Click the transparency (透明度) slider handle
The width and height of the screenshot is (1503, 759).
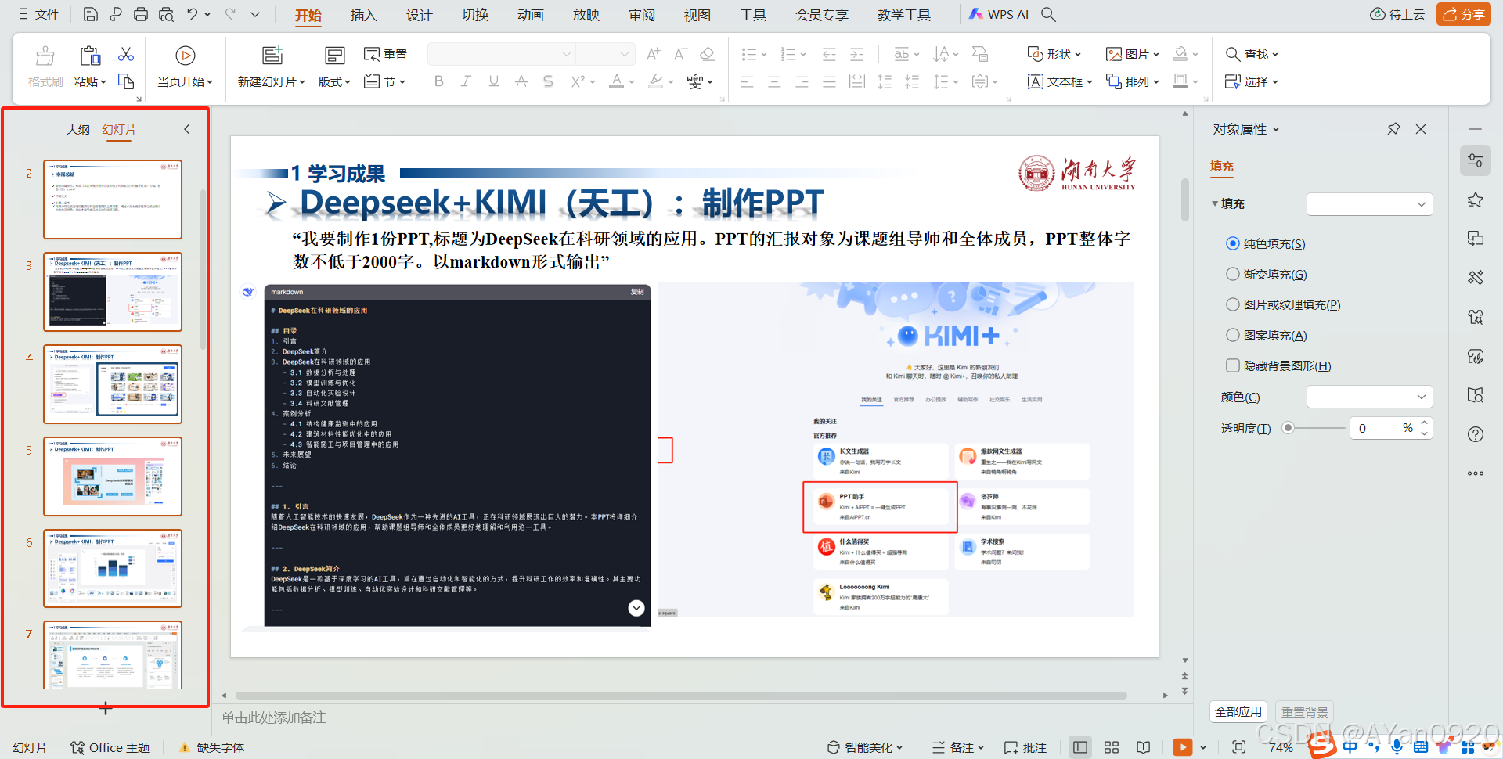click(x=1289, y=428)
